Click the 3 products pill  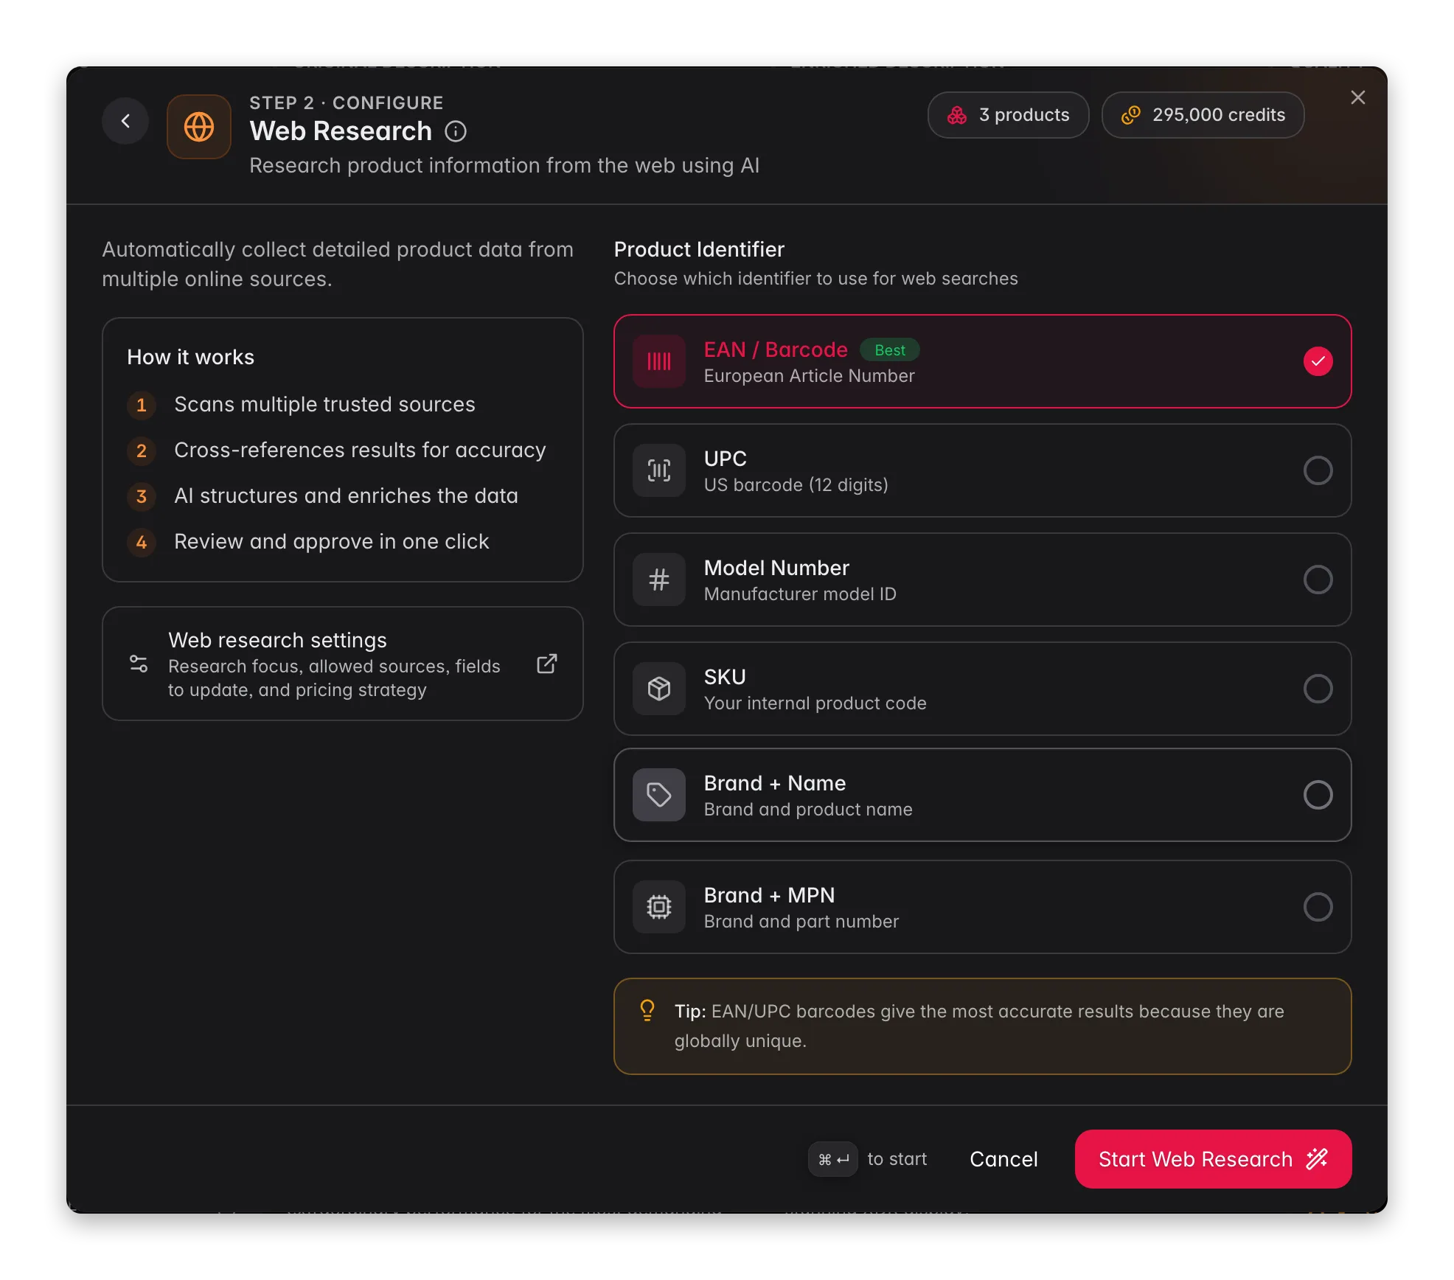tap(1008, 115)
